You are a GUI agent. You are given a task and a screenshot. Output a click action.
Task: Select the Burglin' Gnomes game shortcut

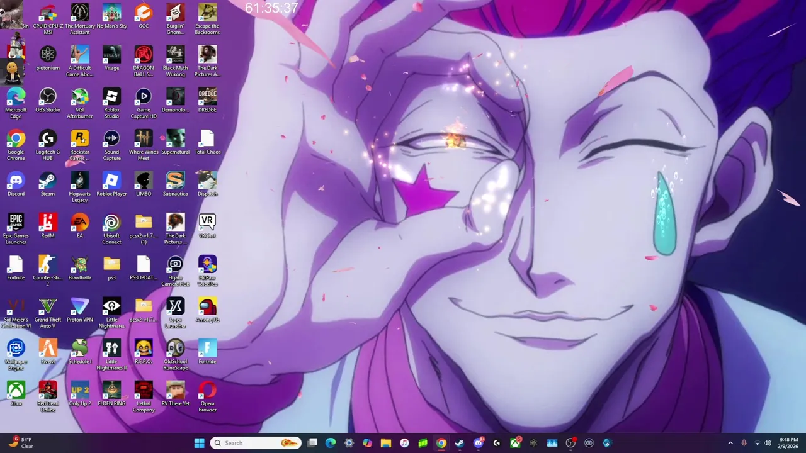pyautogui.click(x=176, y=19)
